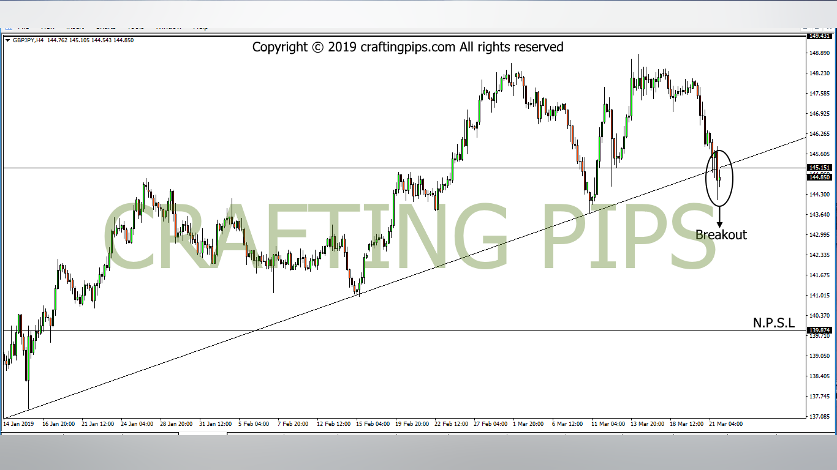Select the 145.151 horizontal line price tag
837x470 pixels.
[820, 168]
